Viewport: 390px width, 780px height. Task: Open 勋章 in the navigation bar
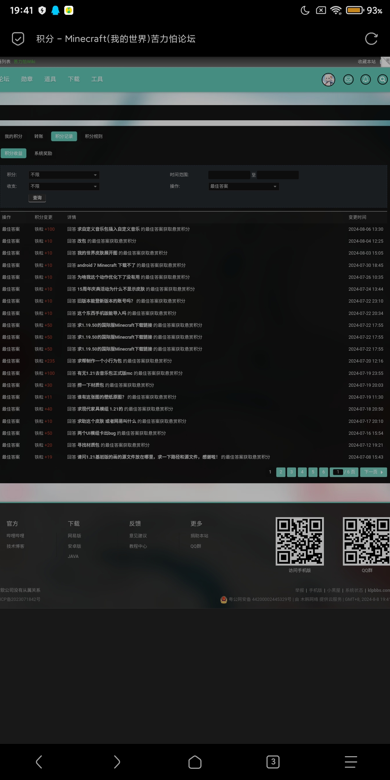tap(27, 79)
